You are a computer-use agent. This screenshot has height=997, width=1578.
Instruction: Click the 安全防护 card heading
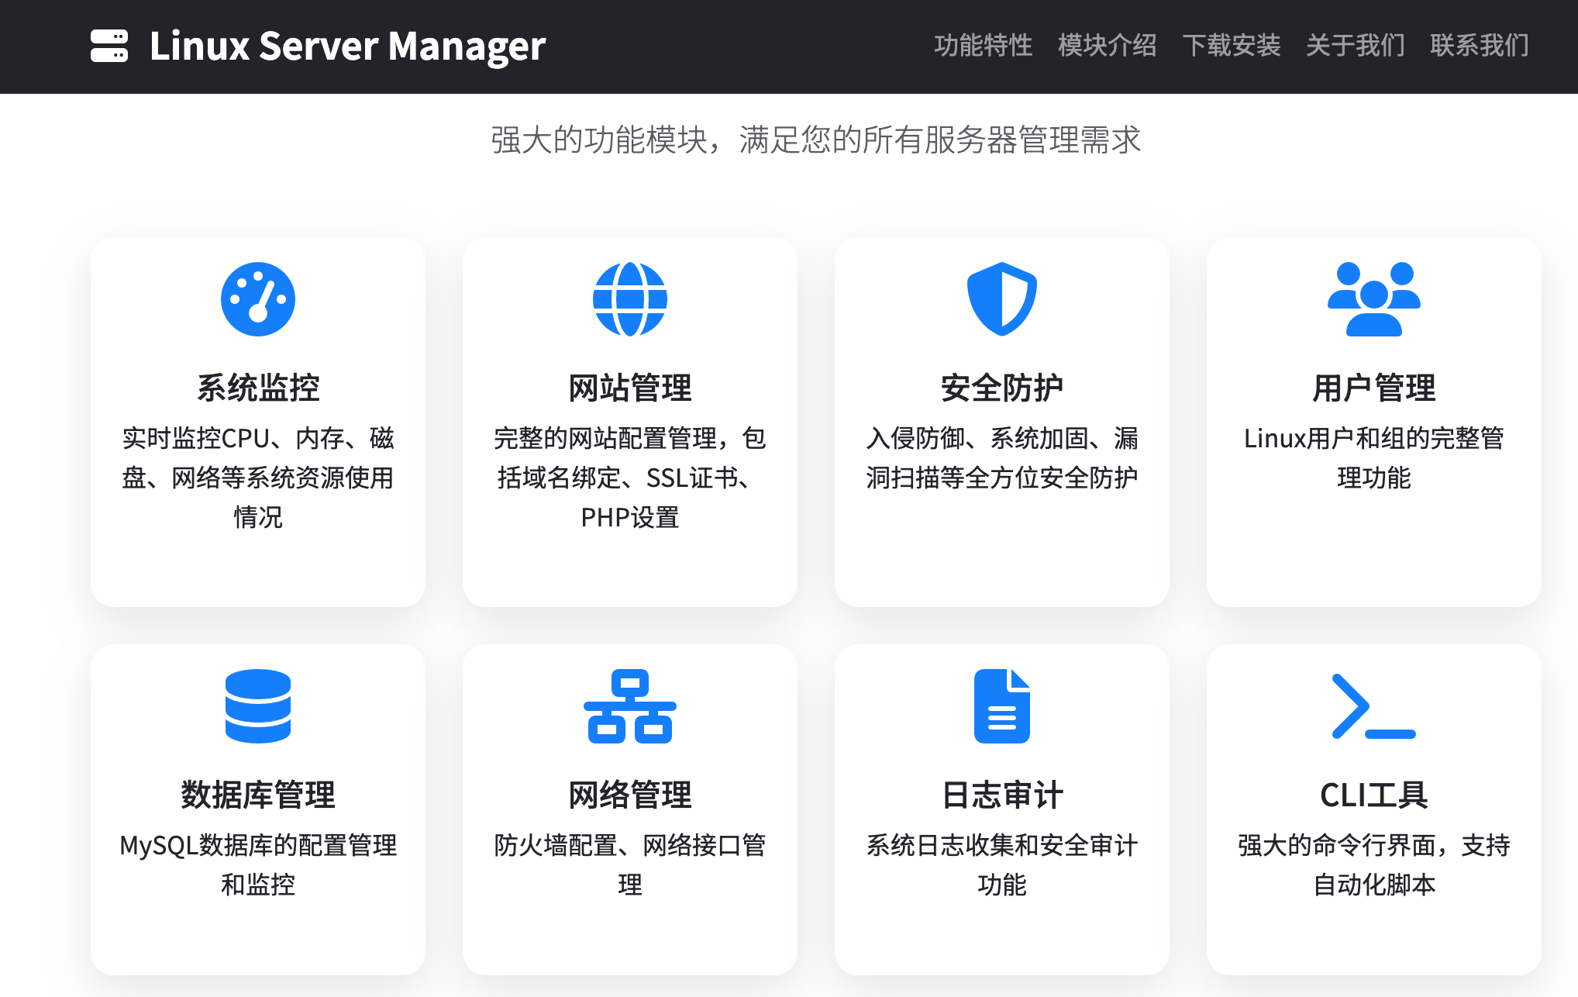tap(1001, 388)
